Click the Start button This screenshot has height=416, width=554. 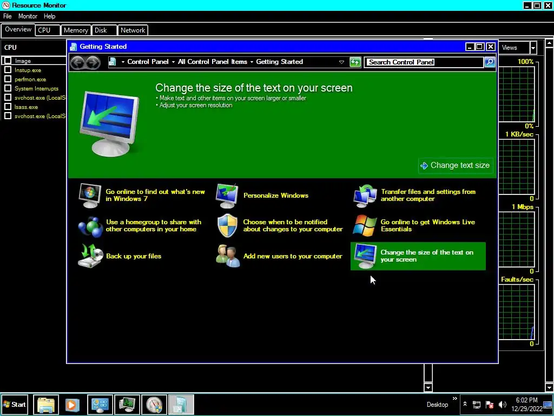pos(15,404)
